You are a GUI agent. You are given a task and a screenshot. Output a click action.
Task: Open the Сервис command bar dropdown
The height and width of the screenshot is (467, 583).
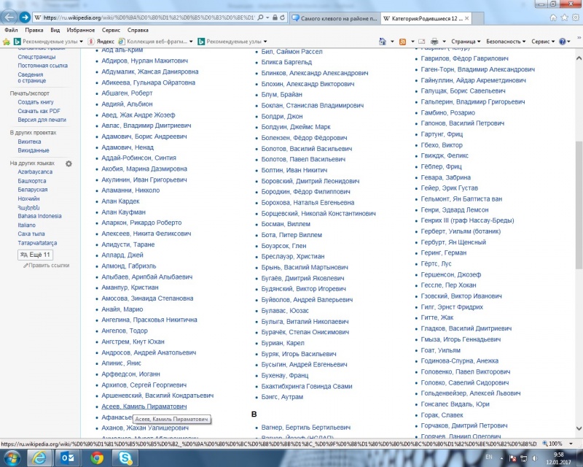point(543,42)
